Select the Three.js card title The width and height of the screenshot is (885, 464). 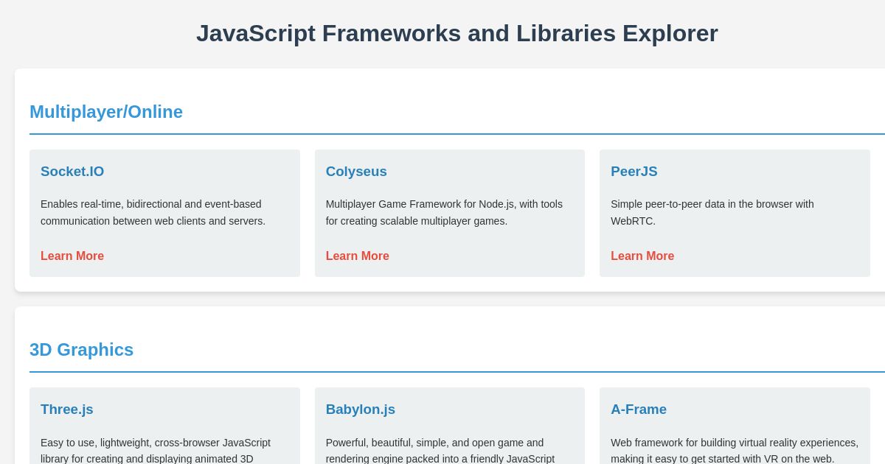pos(67,409)
